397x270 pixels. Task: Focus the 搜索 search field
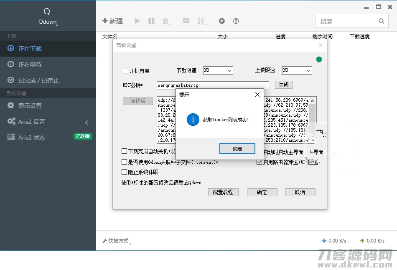pos(352,21)
